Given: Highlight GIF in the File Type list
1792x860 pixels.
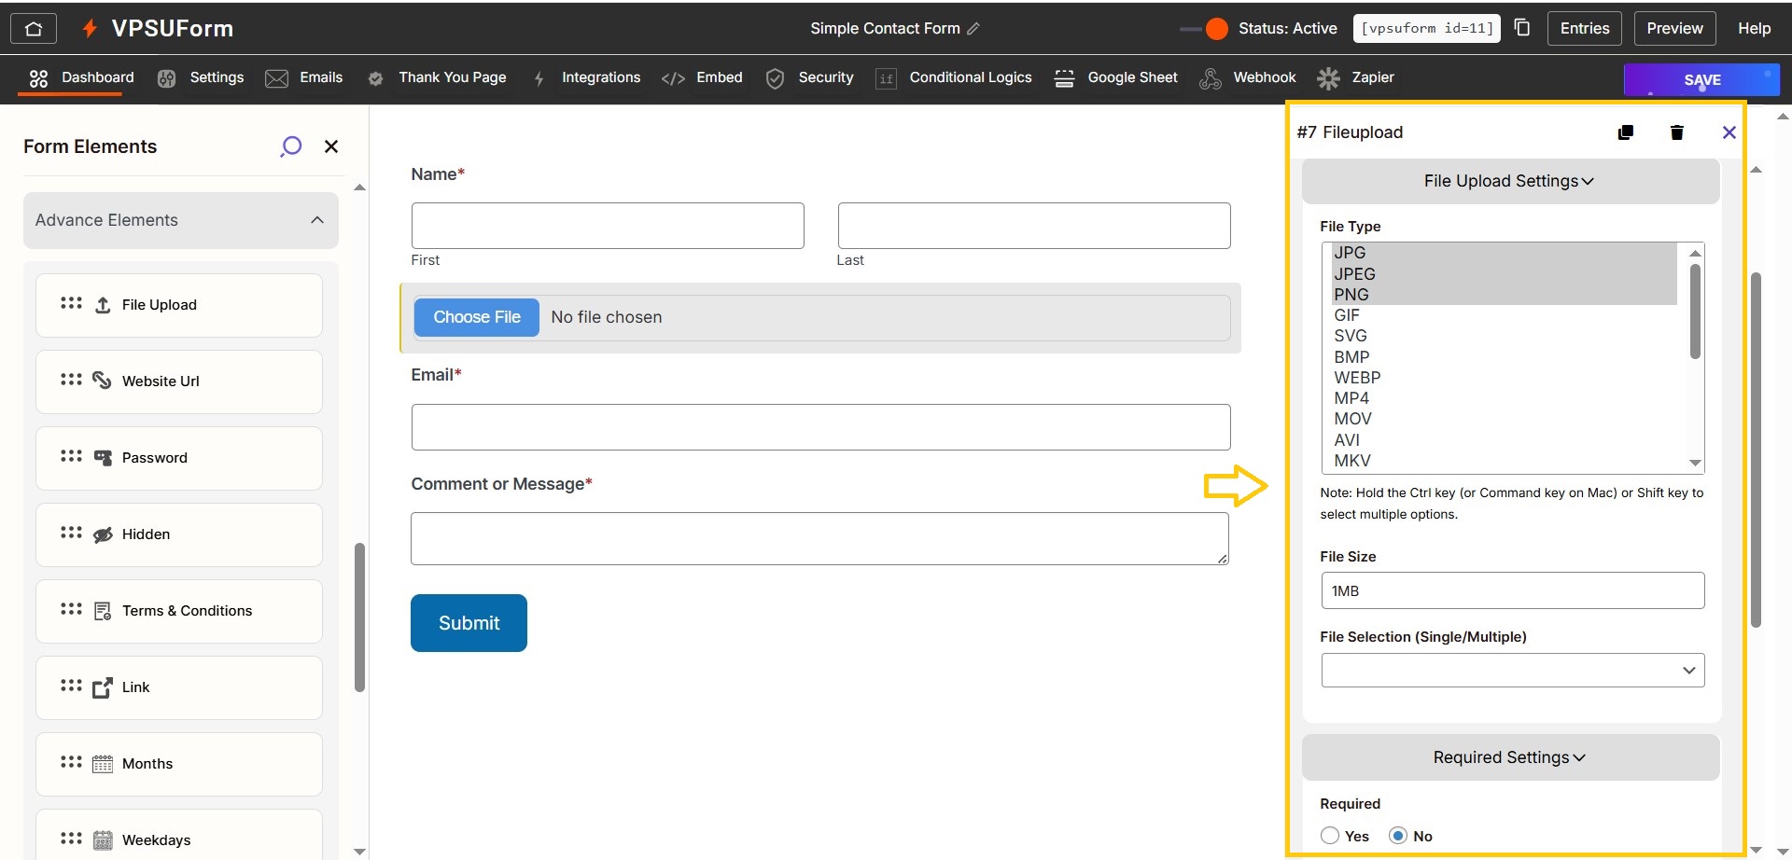Looking at the screenshot, I should coord(1347,314).
